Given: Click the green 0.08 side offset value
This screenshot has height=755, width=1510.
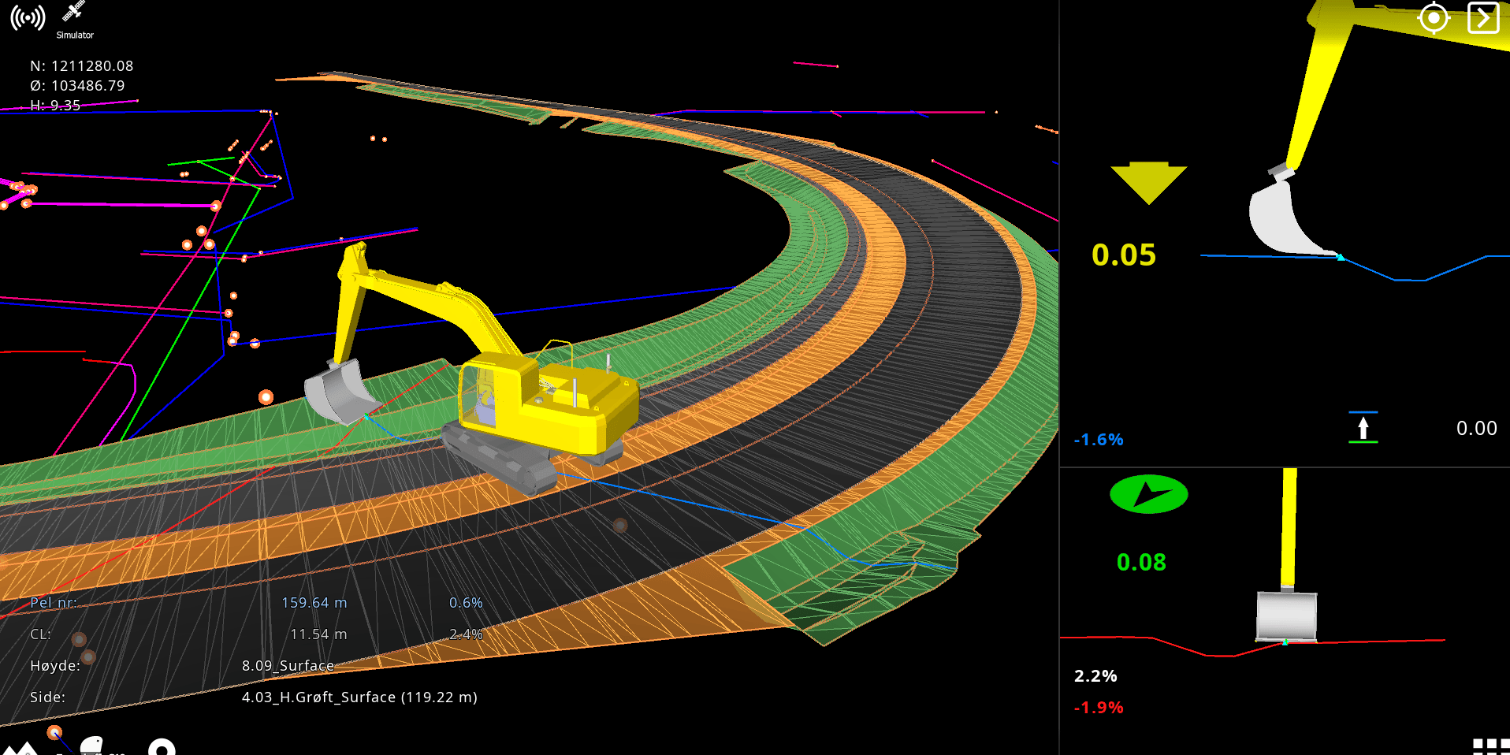Looking at the screenshot, I should (1141, 562).
